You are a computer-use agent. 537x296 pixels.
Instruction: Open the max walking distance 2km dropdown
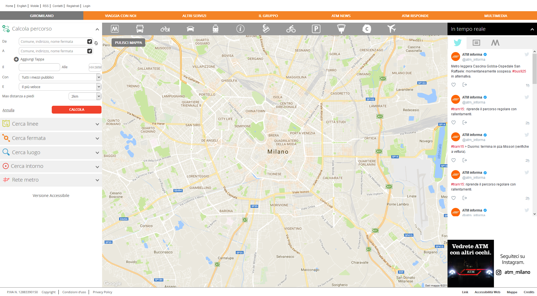tap(84, 96)
